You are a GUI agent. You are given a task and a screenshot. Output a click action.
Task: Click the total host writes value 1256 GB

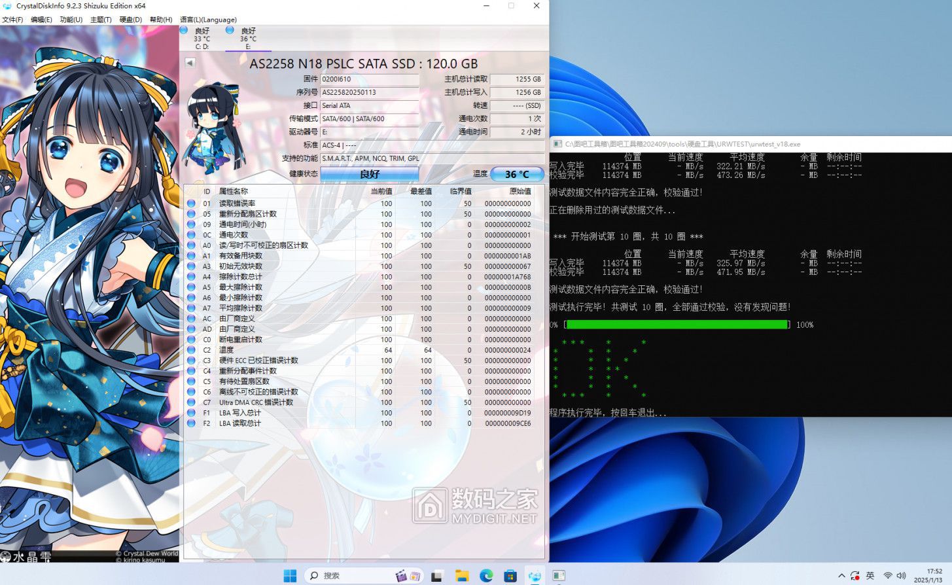(x=517, y=92)
